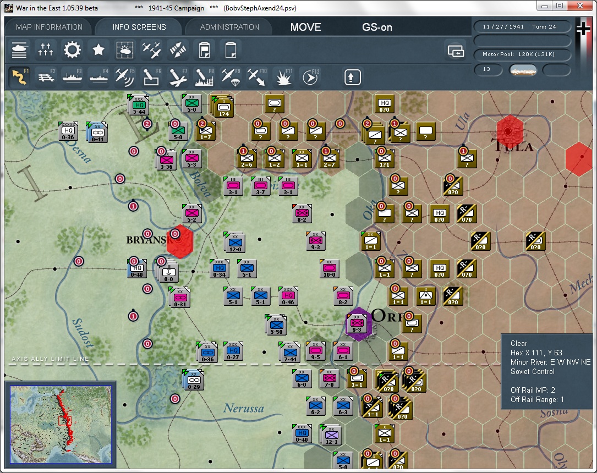Select the green HQ 3-44 counter
Viewport: 597px width, 473px height.
coord(138,106)
